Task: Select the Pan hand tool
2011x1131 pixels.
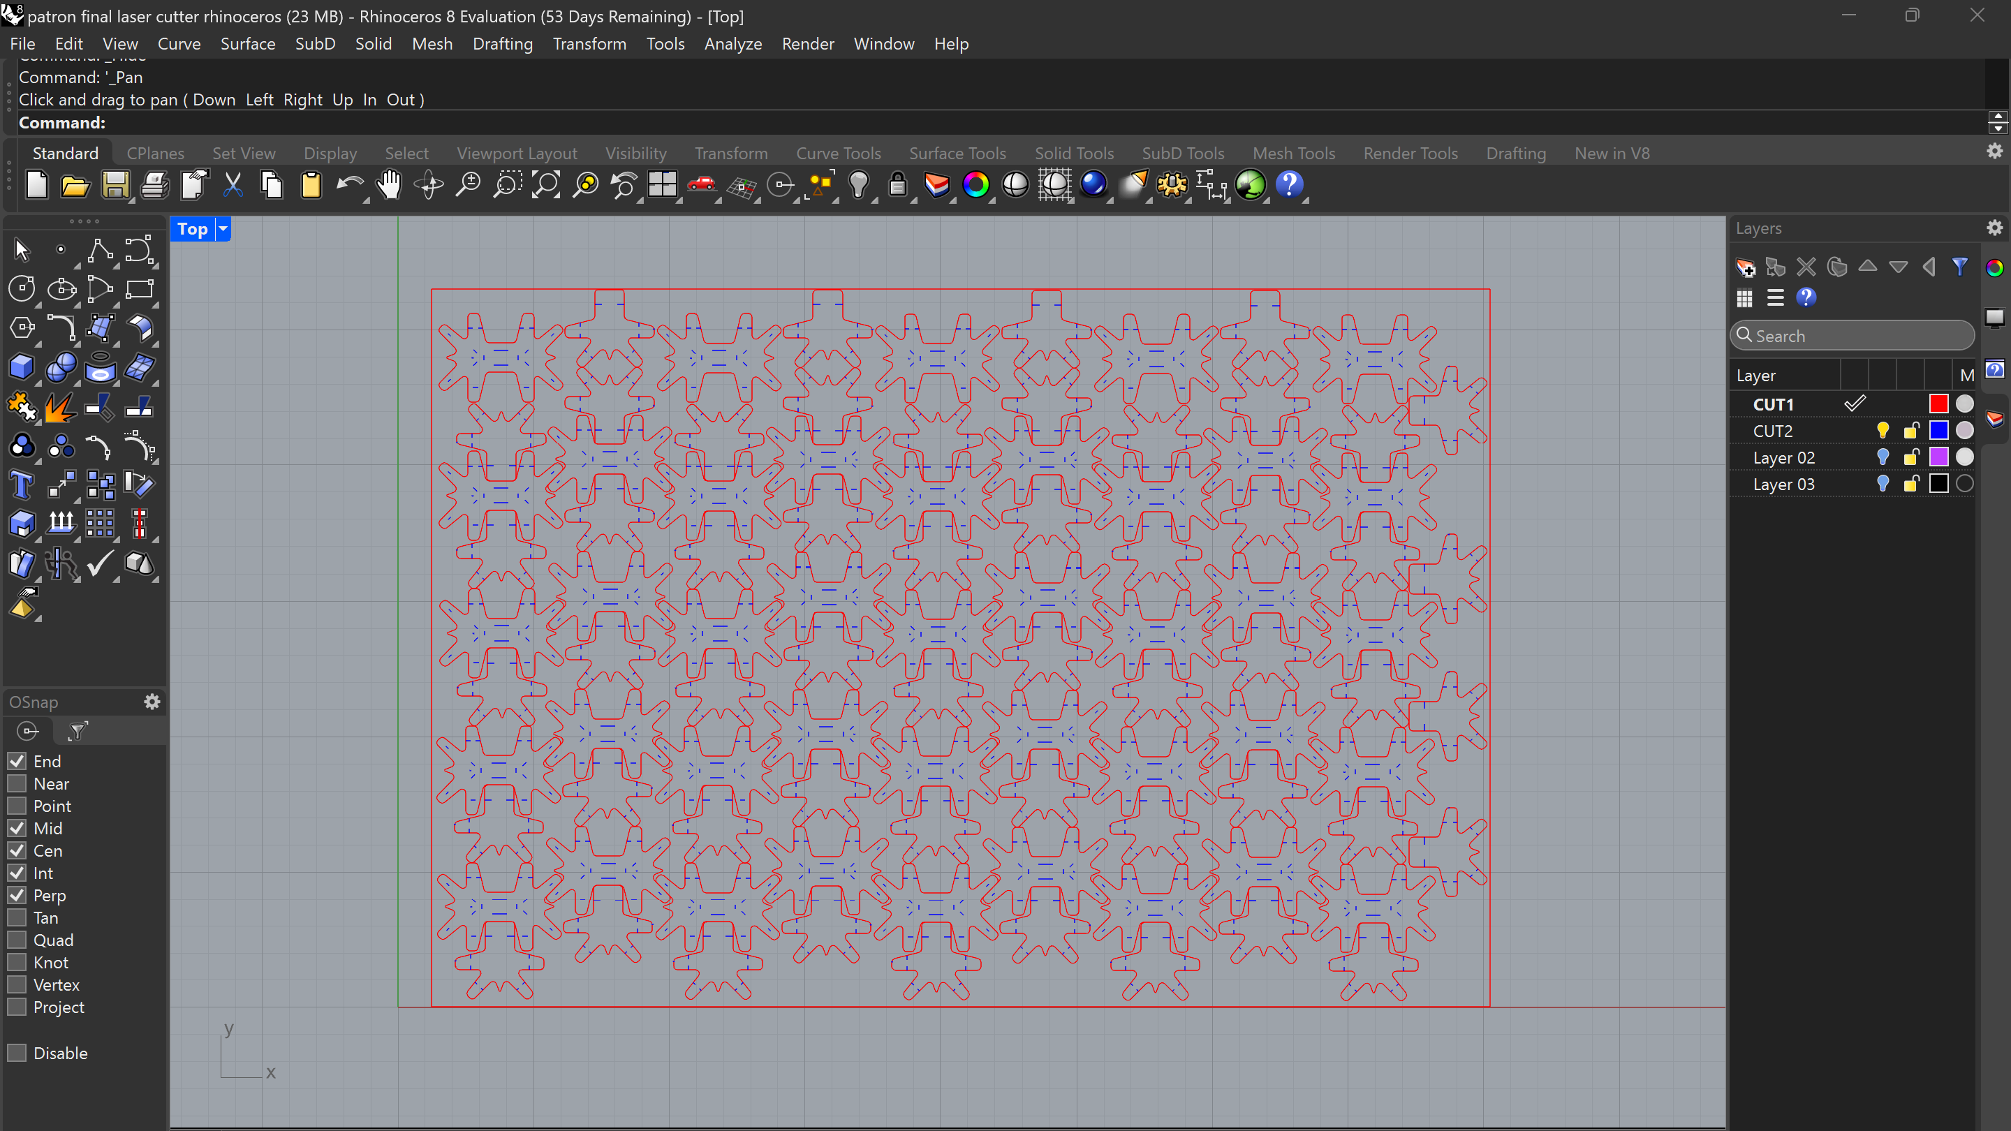Action: [389, 186]
